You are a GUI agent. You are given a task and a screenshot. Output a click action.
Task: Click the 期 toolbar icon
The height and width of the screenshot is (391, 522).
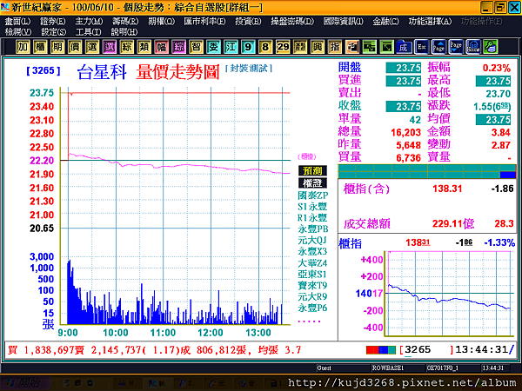click(x=57, y=47)
